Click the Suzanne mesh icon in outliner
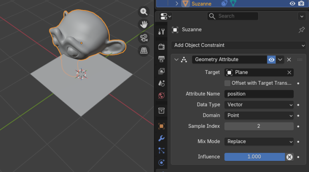This screenshot has width=309, height=172. 185,4
